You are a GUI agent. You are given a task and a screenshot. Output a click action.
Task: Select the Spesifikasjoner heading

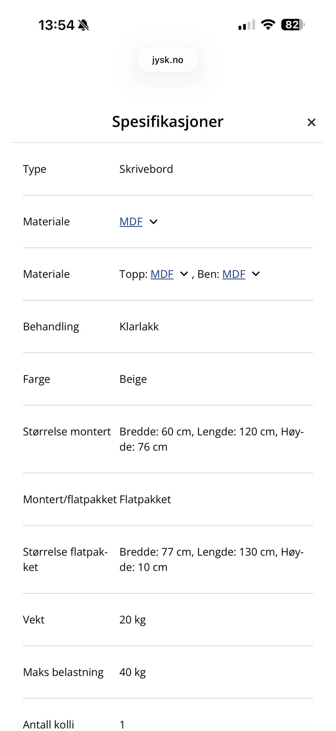[168, 122]
